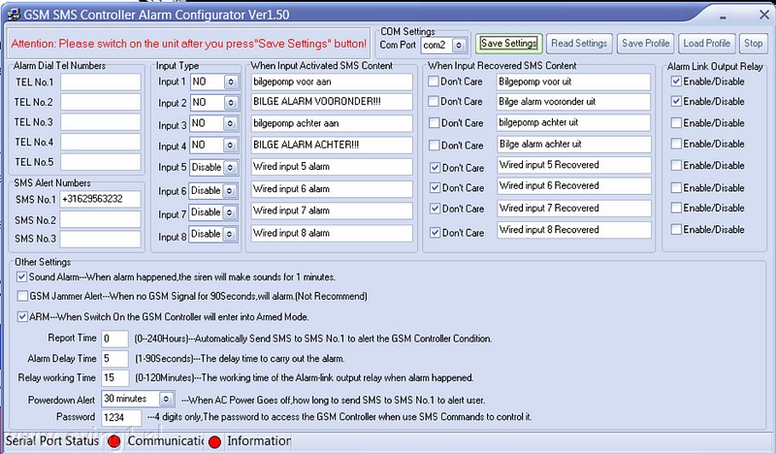
Task: Open the Input 6 type dropdown
Action: (229, 191)
